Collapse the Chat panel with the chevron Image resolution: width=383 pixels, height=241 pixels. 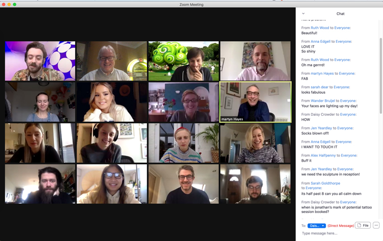[x=303, y=14]
